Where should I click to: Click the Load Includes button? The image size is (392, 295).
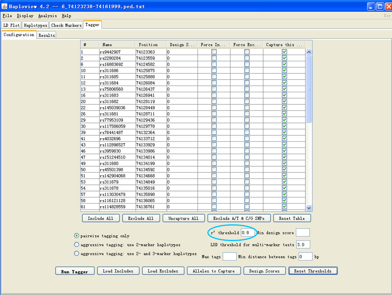coord(118,271)
